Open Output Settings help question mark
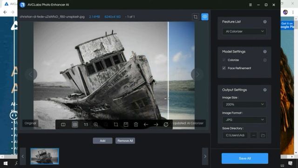The width and height of the screenshot is (298, 168). click(x=265, y=90)
